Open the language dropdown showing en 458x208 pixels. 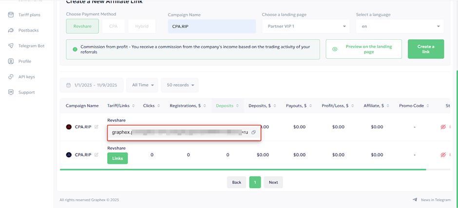[x=400, y=26]
